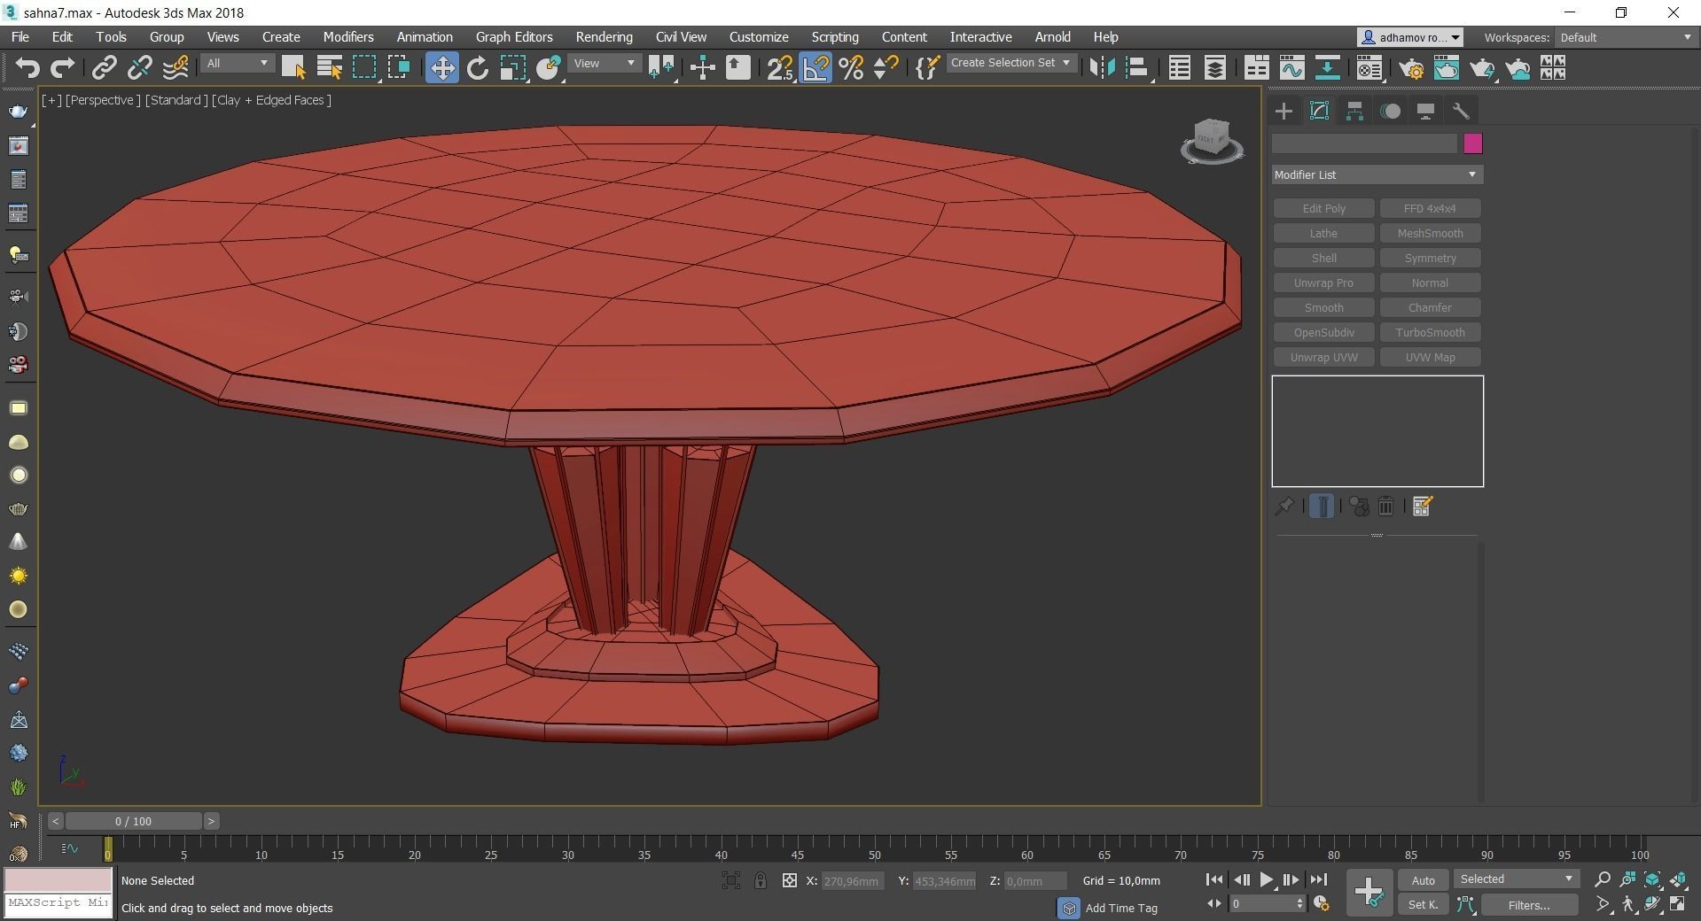
Task: Toggle Window/Crossing selection mode
Action: [x=399, y=68]
